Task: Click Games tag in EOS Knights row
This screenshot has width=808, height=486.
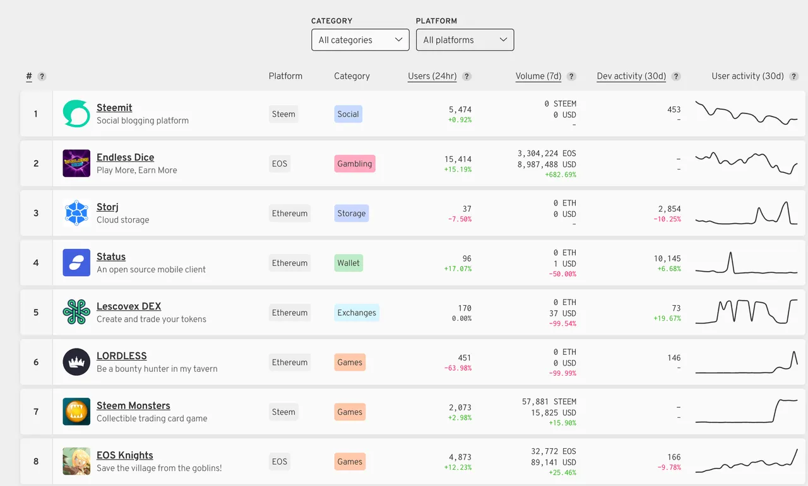Action: coord(350,461)
